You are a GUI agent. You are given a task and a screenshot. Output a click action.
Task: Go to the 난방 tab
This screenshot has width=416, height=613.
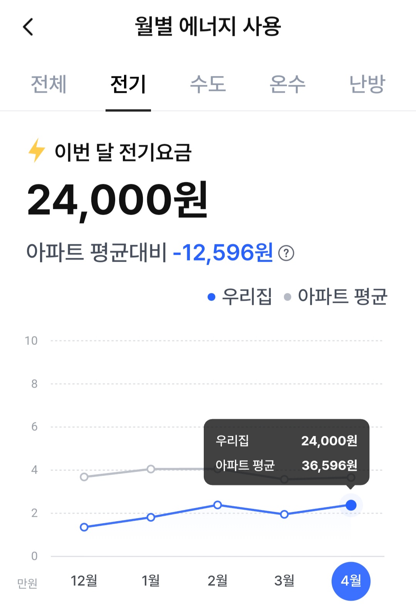click(x=367, y=84)
